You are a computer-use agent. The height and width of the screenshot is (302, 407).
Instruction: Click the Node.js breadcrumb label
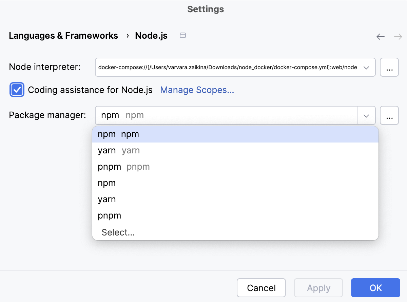tap(151, 35)
